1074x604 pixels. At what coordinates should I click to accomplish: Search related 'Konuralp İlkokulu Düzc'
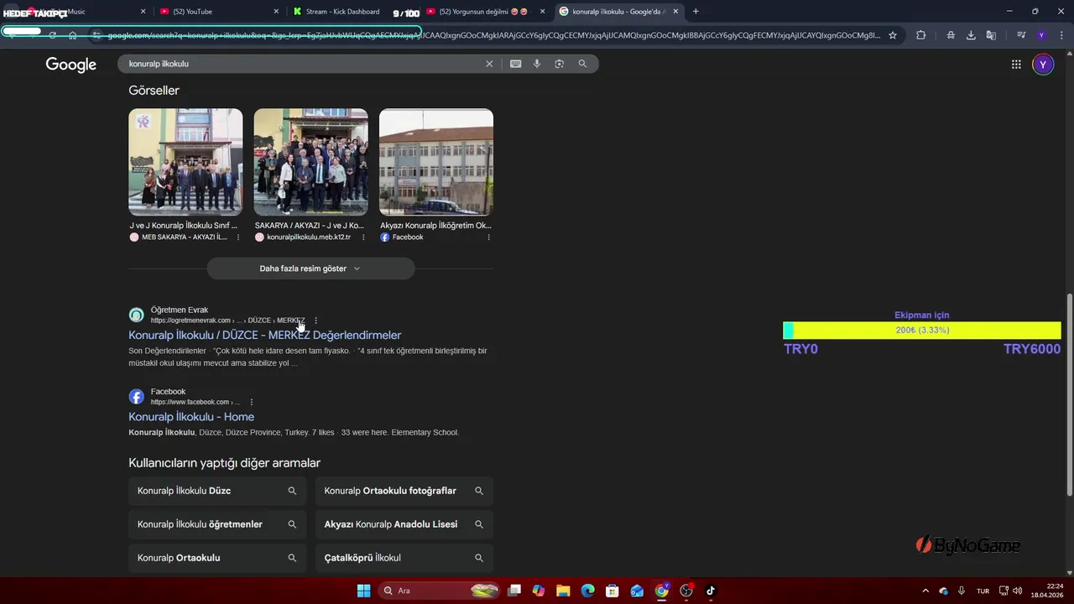[216, 491]
